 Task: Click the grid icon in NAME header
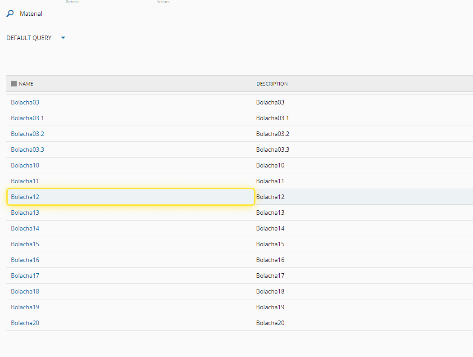coord(14,84)
